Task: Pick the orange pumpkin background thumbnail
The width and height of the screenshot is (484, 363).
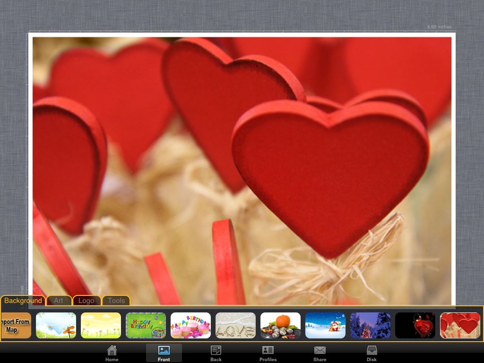Action: [x=280, y=325]
